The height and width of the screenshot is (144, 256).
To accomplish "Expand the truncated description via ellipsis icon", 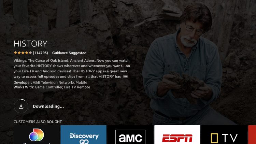I will pyautogui.click(x=125, y=76).
